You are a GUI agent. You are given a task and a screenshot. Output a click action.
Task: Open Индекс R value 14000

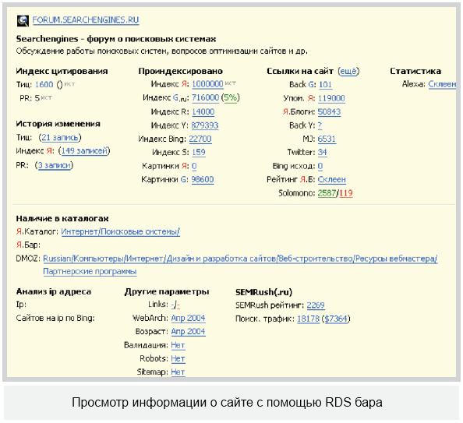(203, 112)
